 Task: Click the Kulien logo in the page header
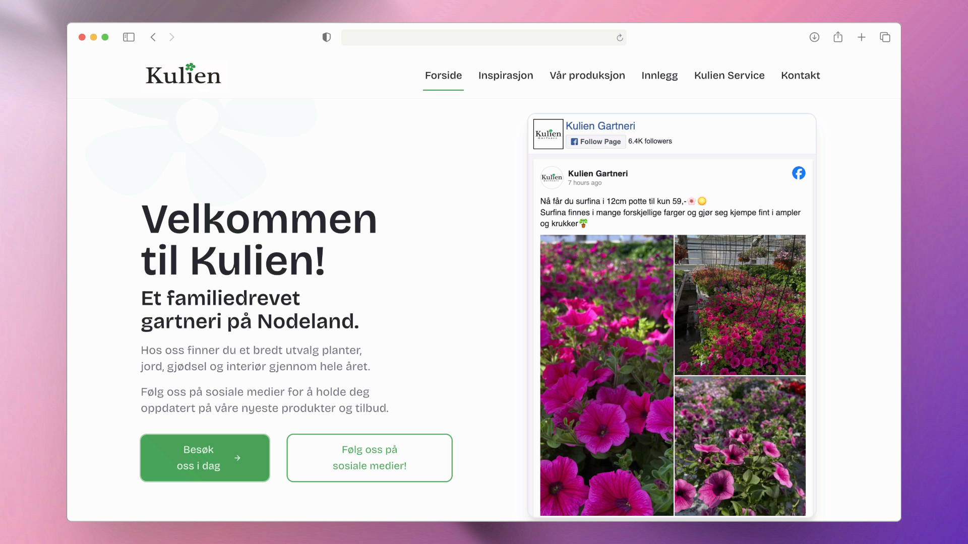click(184, 75)
